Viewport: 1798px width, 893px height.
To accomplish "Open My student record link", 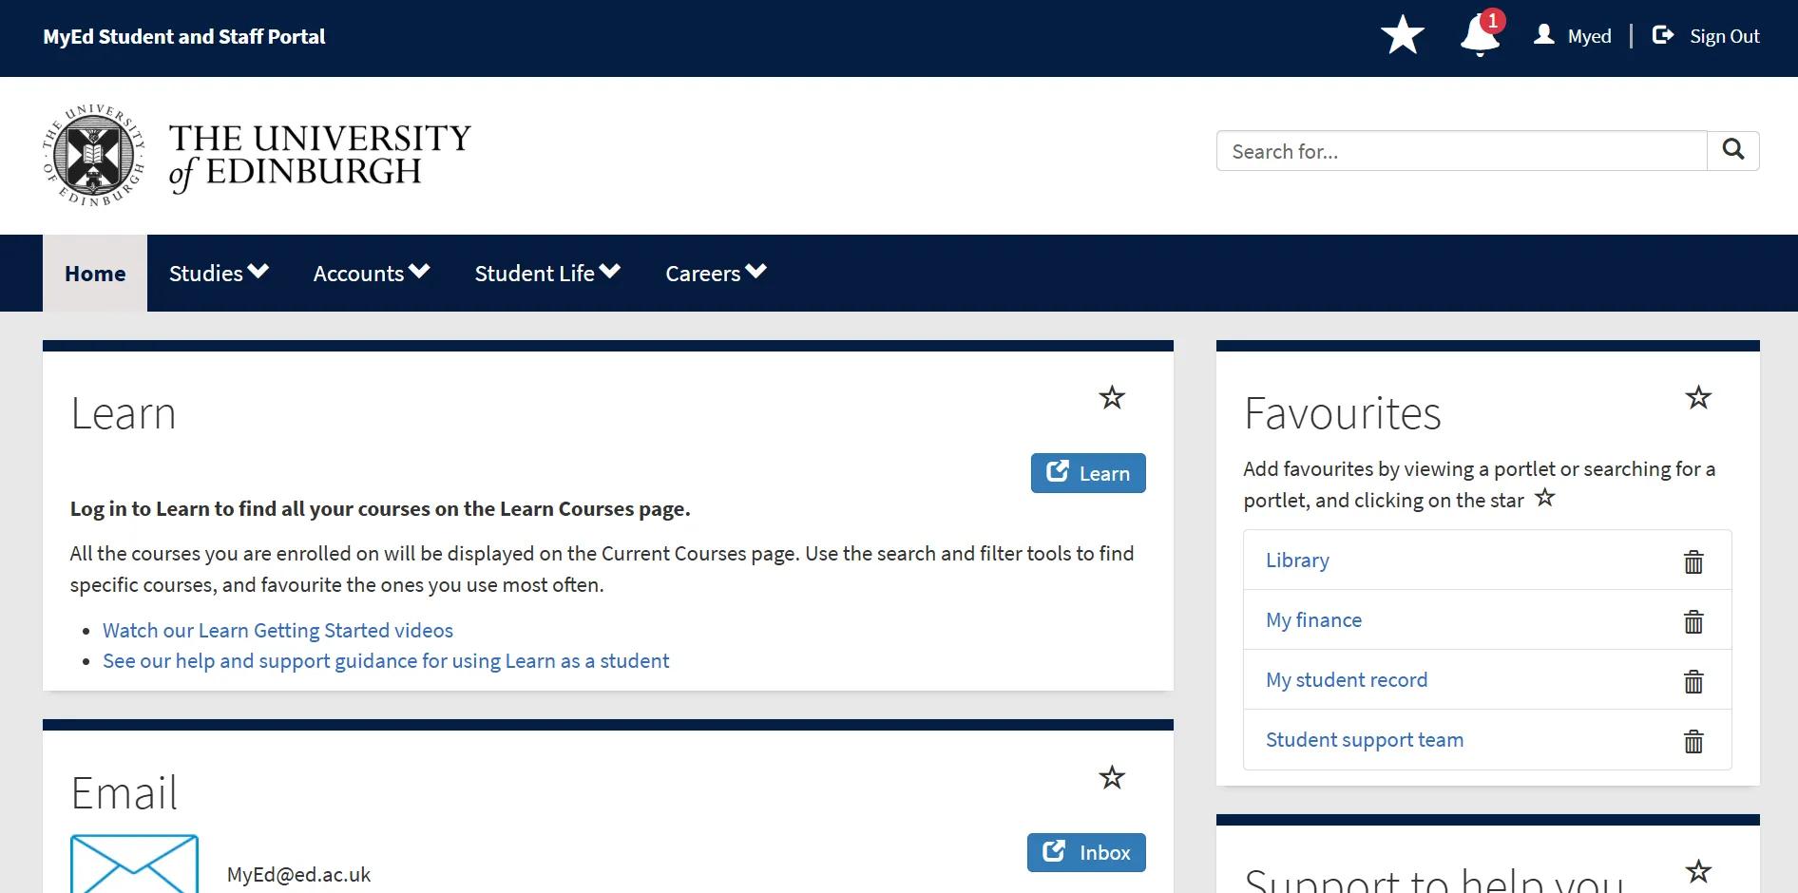I will [1347, 680].
